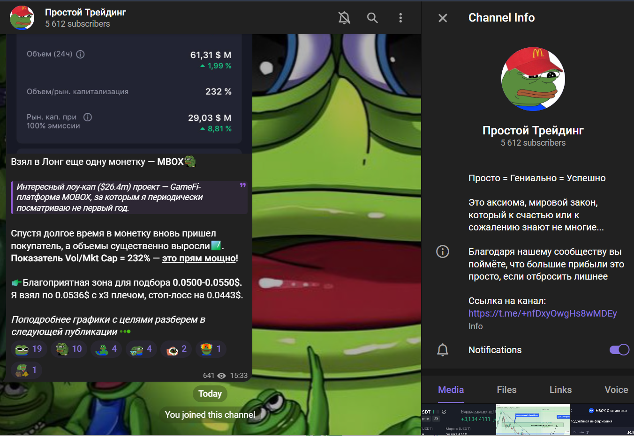Click the pointing hand emoji before Благоприятная
The height and width of the screenshot is (436, 634).
[16, 282]
